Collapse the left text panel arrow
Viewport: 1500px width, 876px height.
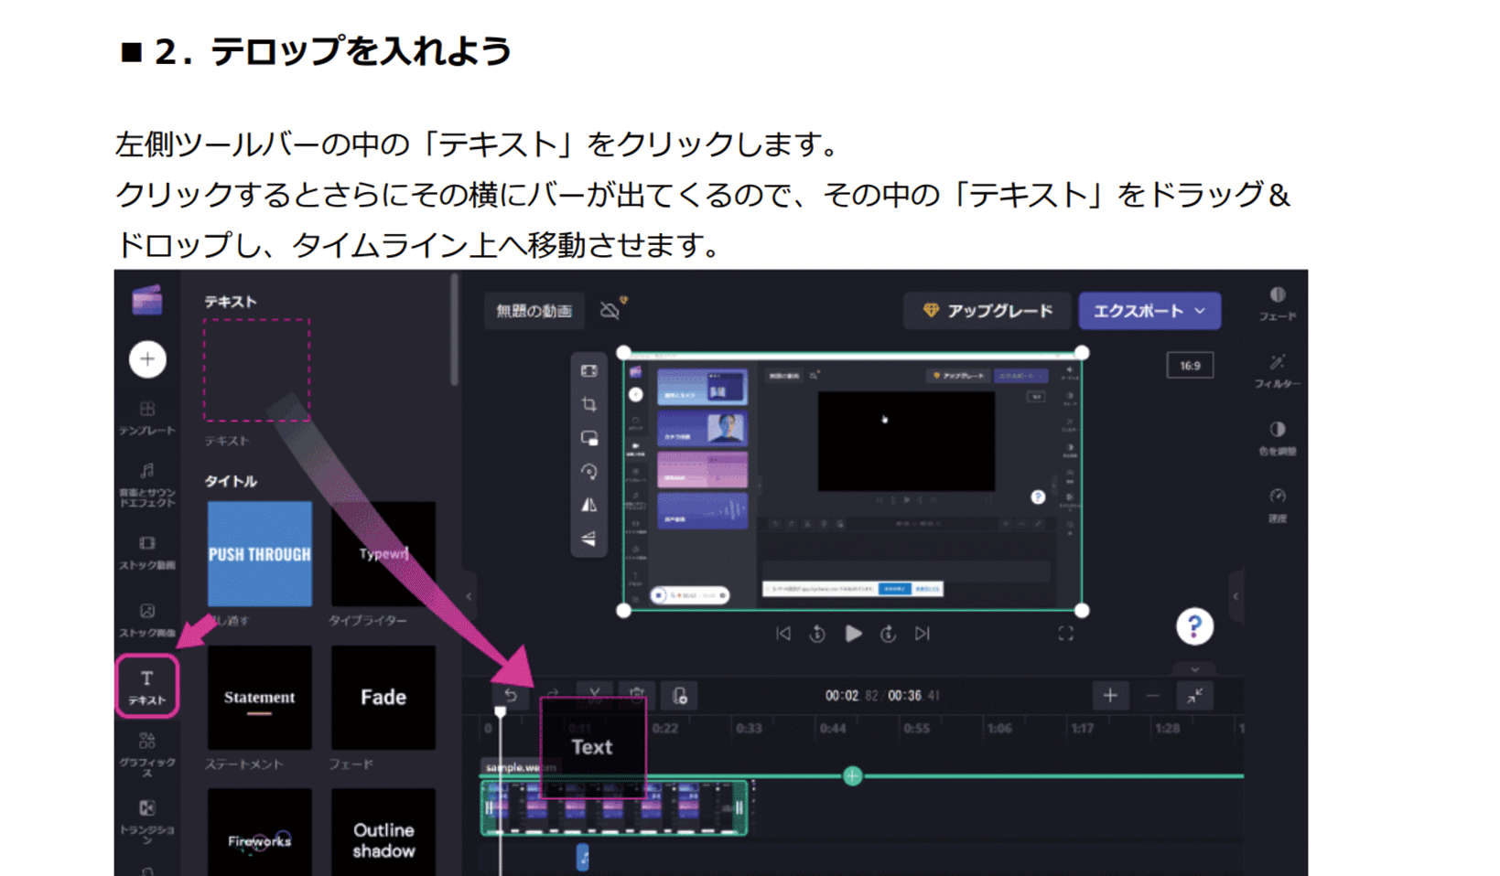[x=469, y=596]
